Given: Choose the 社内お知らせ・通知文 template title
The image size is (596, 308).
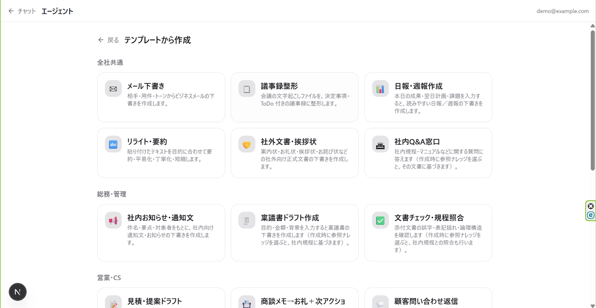Looking at the screenshot, I should [161, 217].
